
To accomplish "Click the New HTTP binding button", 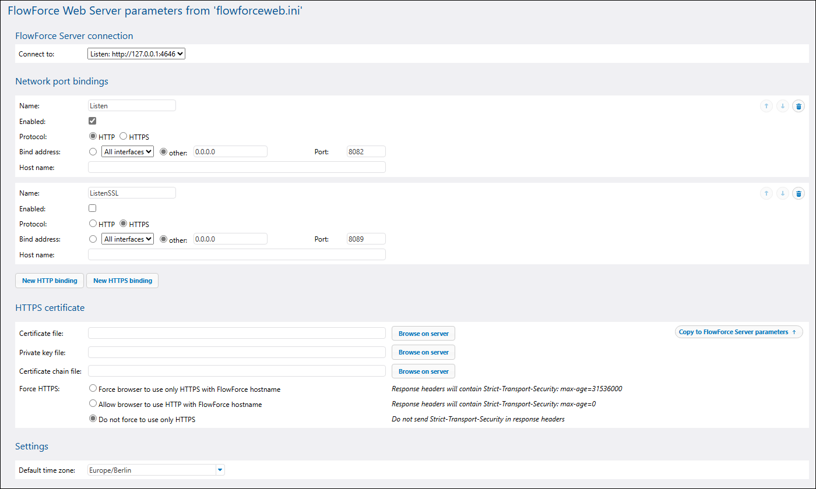I will point(50,281).
